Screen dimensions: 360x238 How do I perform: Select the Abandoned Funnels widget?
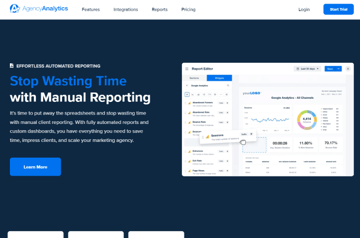point(207,104)
